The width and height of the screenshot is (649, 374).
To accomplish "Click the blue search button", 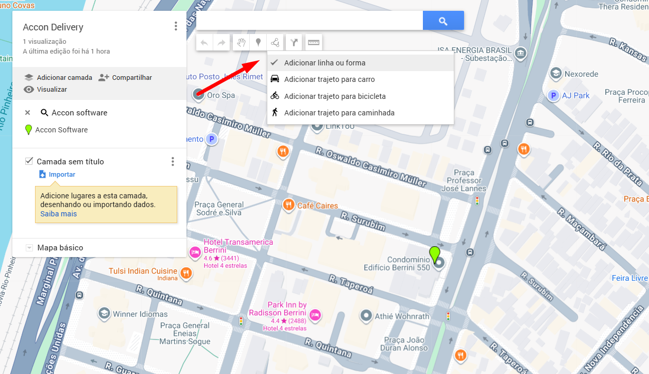I will pos(443,21).
